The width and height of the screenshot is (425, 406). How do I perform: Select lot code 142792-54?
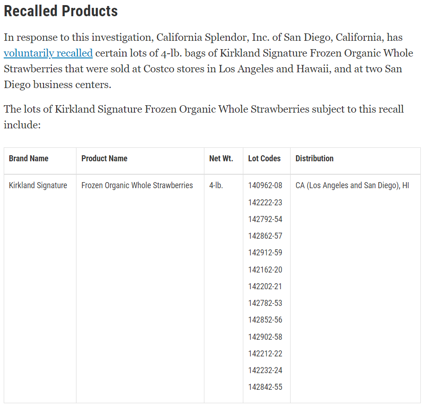click(265, 219)
